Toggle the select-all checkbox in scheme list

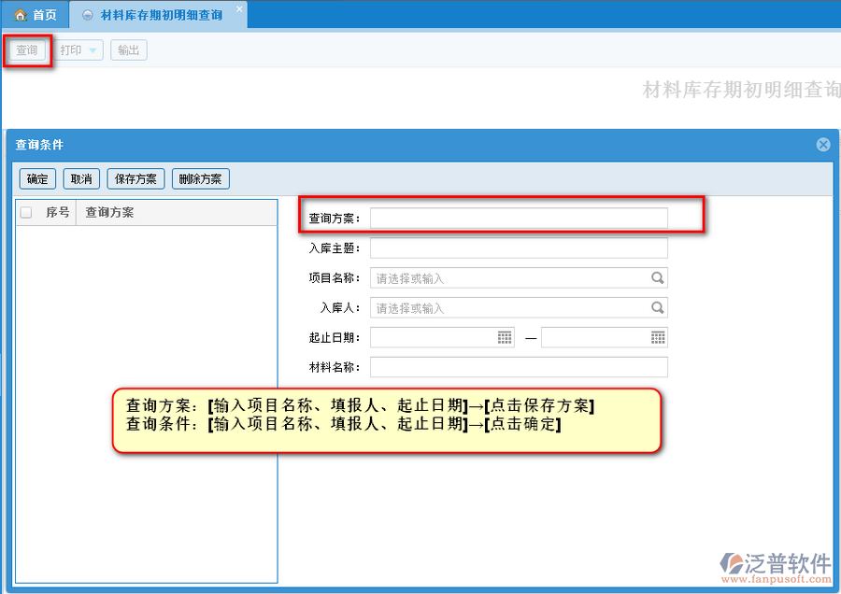tap(26, 212)
